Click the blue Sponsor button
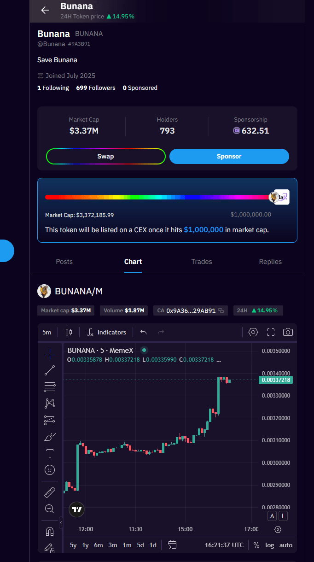 229,156
